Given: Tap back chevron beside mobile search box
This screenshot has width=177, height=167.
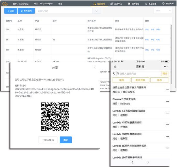Looking at the screenshot, I should (114, 73).
